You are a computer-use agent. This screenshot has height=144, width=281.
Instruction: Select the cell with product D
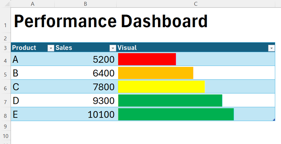pyautogui.click(x=33, y=101)
